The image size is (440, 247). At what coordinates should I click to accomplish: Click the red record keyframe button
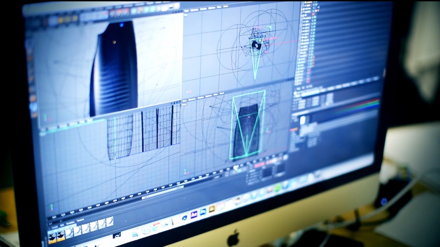coord(259,165)
